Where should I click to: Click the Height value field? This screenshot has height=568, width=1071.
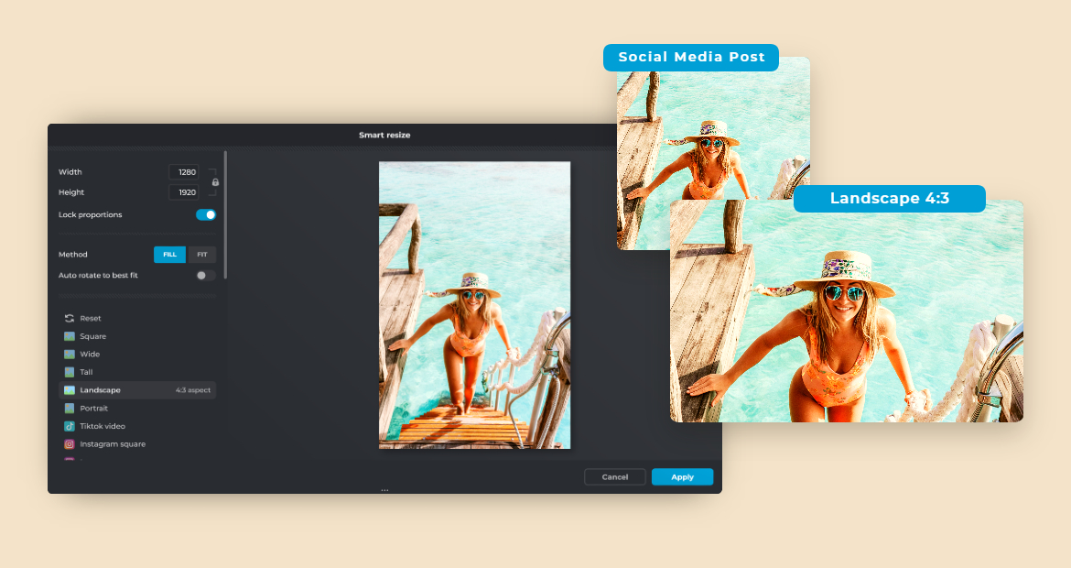tap(190, 191)
